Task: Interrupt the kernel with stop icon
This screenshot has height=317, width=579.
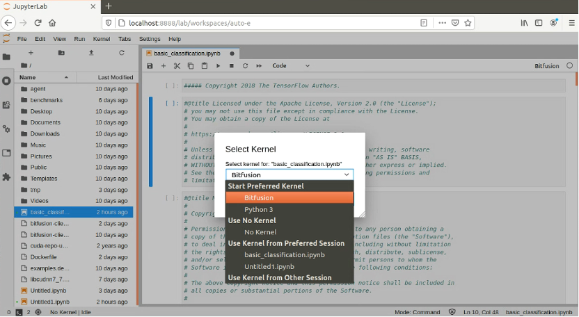Action: [x=232, y=66]
